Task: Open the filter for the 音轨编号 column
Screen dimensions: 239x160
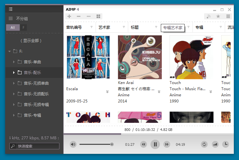Action: pos(91,27)
